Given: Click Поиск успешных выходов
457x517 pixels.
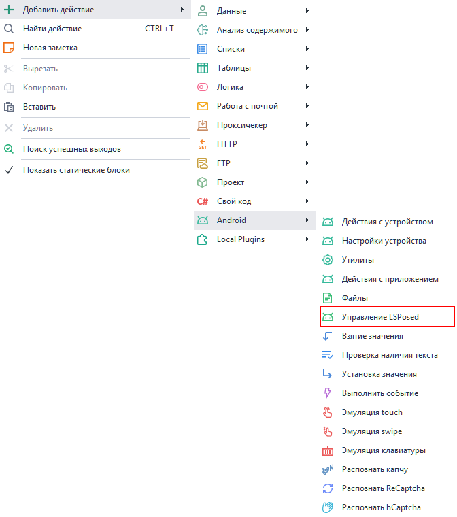Looking at the screenshot, I should click(x=71, y=149).
